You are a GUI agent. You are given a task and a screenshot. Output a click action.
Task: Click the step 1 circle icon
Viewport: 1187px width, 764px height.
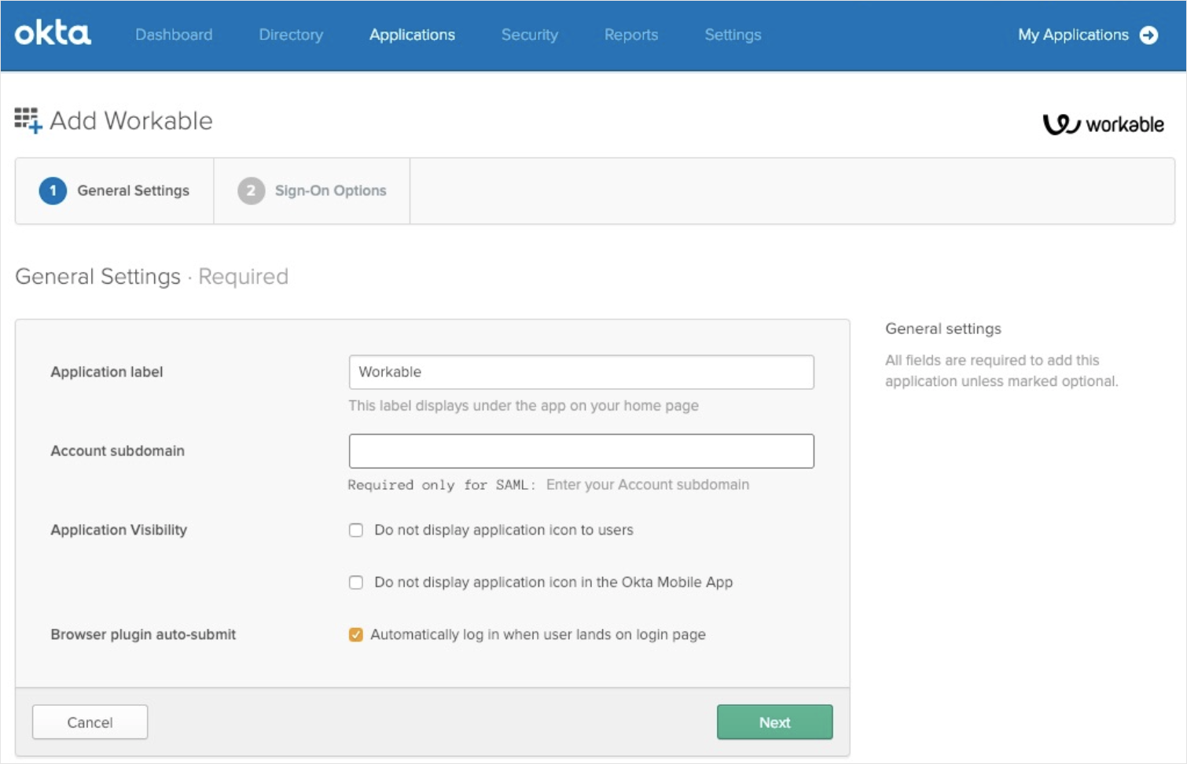coord(53,190)
